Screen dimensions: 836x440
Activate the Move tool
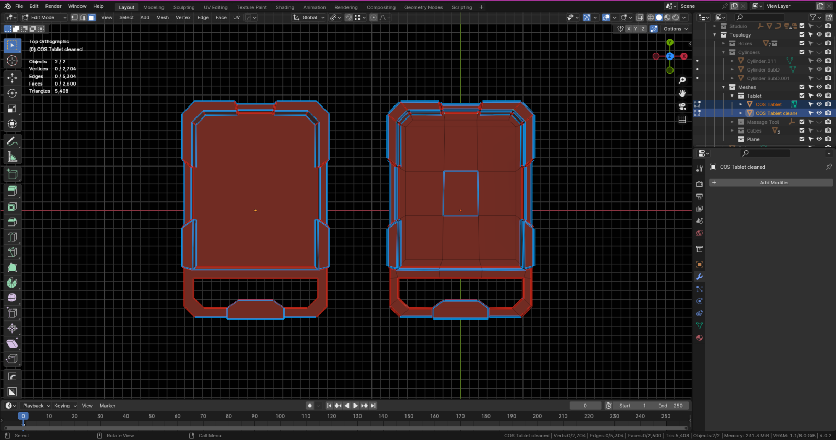[x=13, y=78]
